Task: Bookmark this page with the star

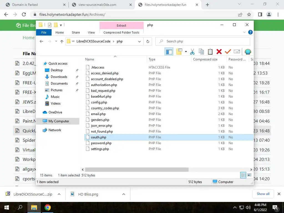Action: tap(249, 14)
